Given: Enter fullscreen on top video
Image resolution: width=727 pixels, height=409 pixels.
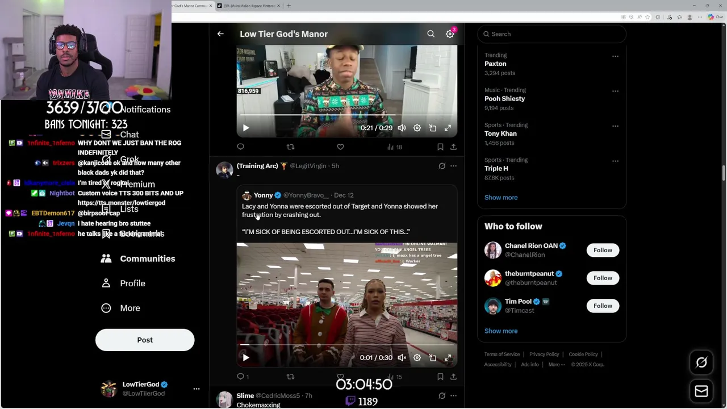Looking at the screenshot, I should click(448, 128).
